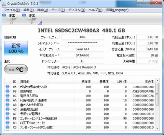The height and width of the screenshot is (135, 164).
Task: Click the interface field showing Serial ATA
Action: click(x=82, y=49)
